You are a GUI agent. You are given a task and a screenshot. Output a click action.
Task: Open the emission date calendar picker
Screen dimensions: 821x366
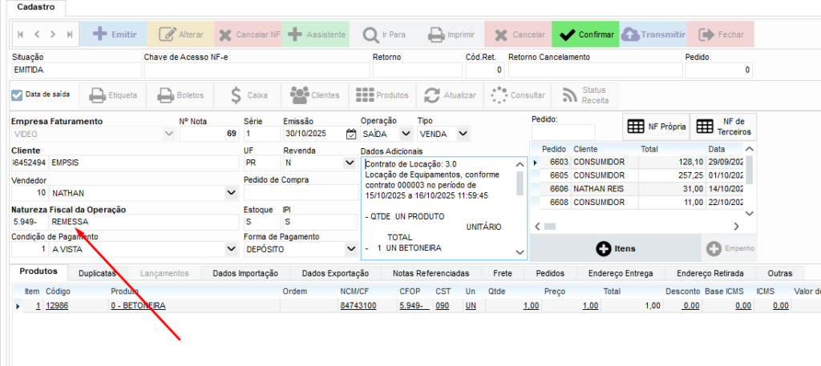350,134
